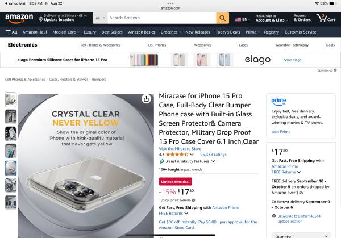Open Today's Deals in navigation bar

tap(227, 32)
